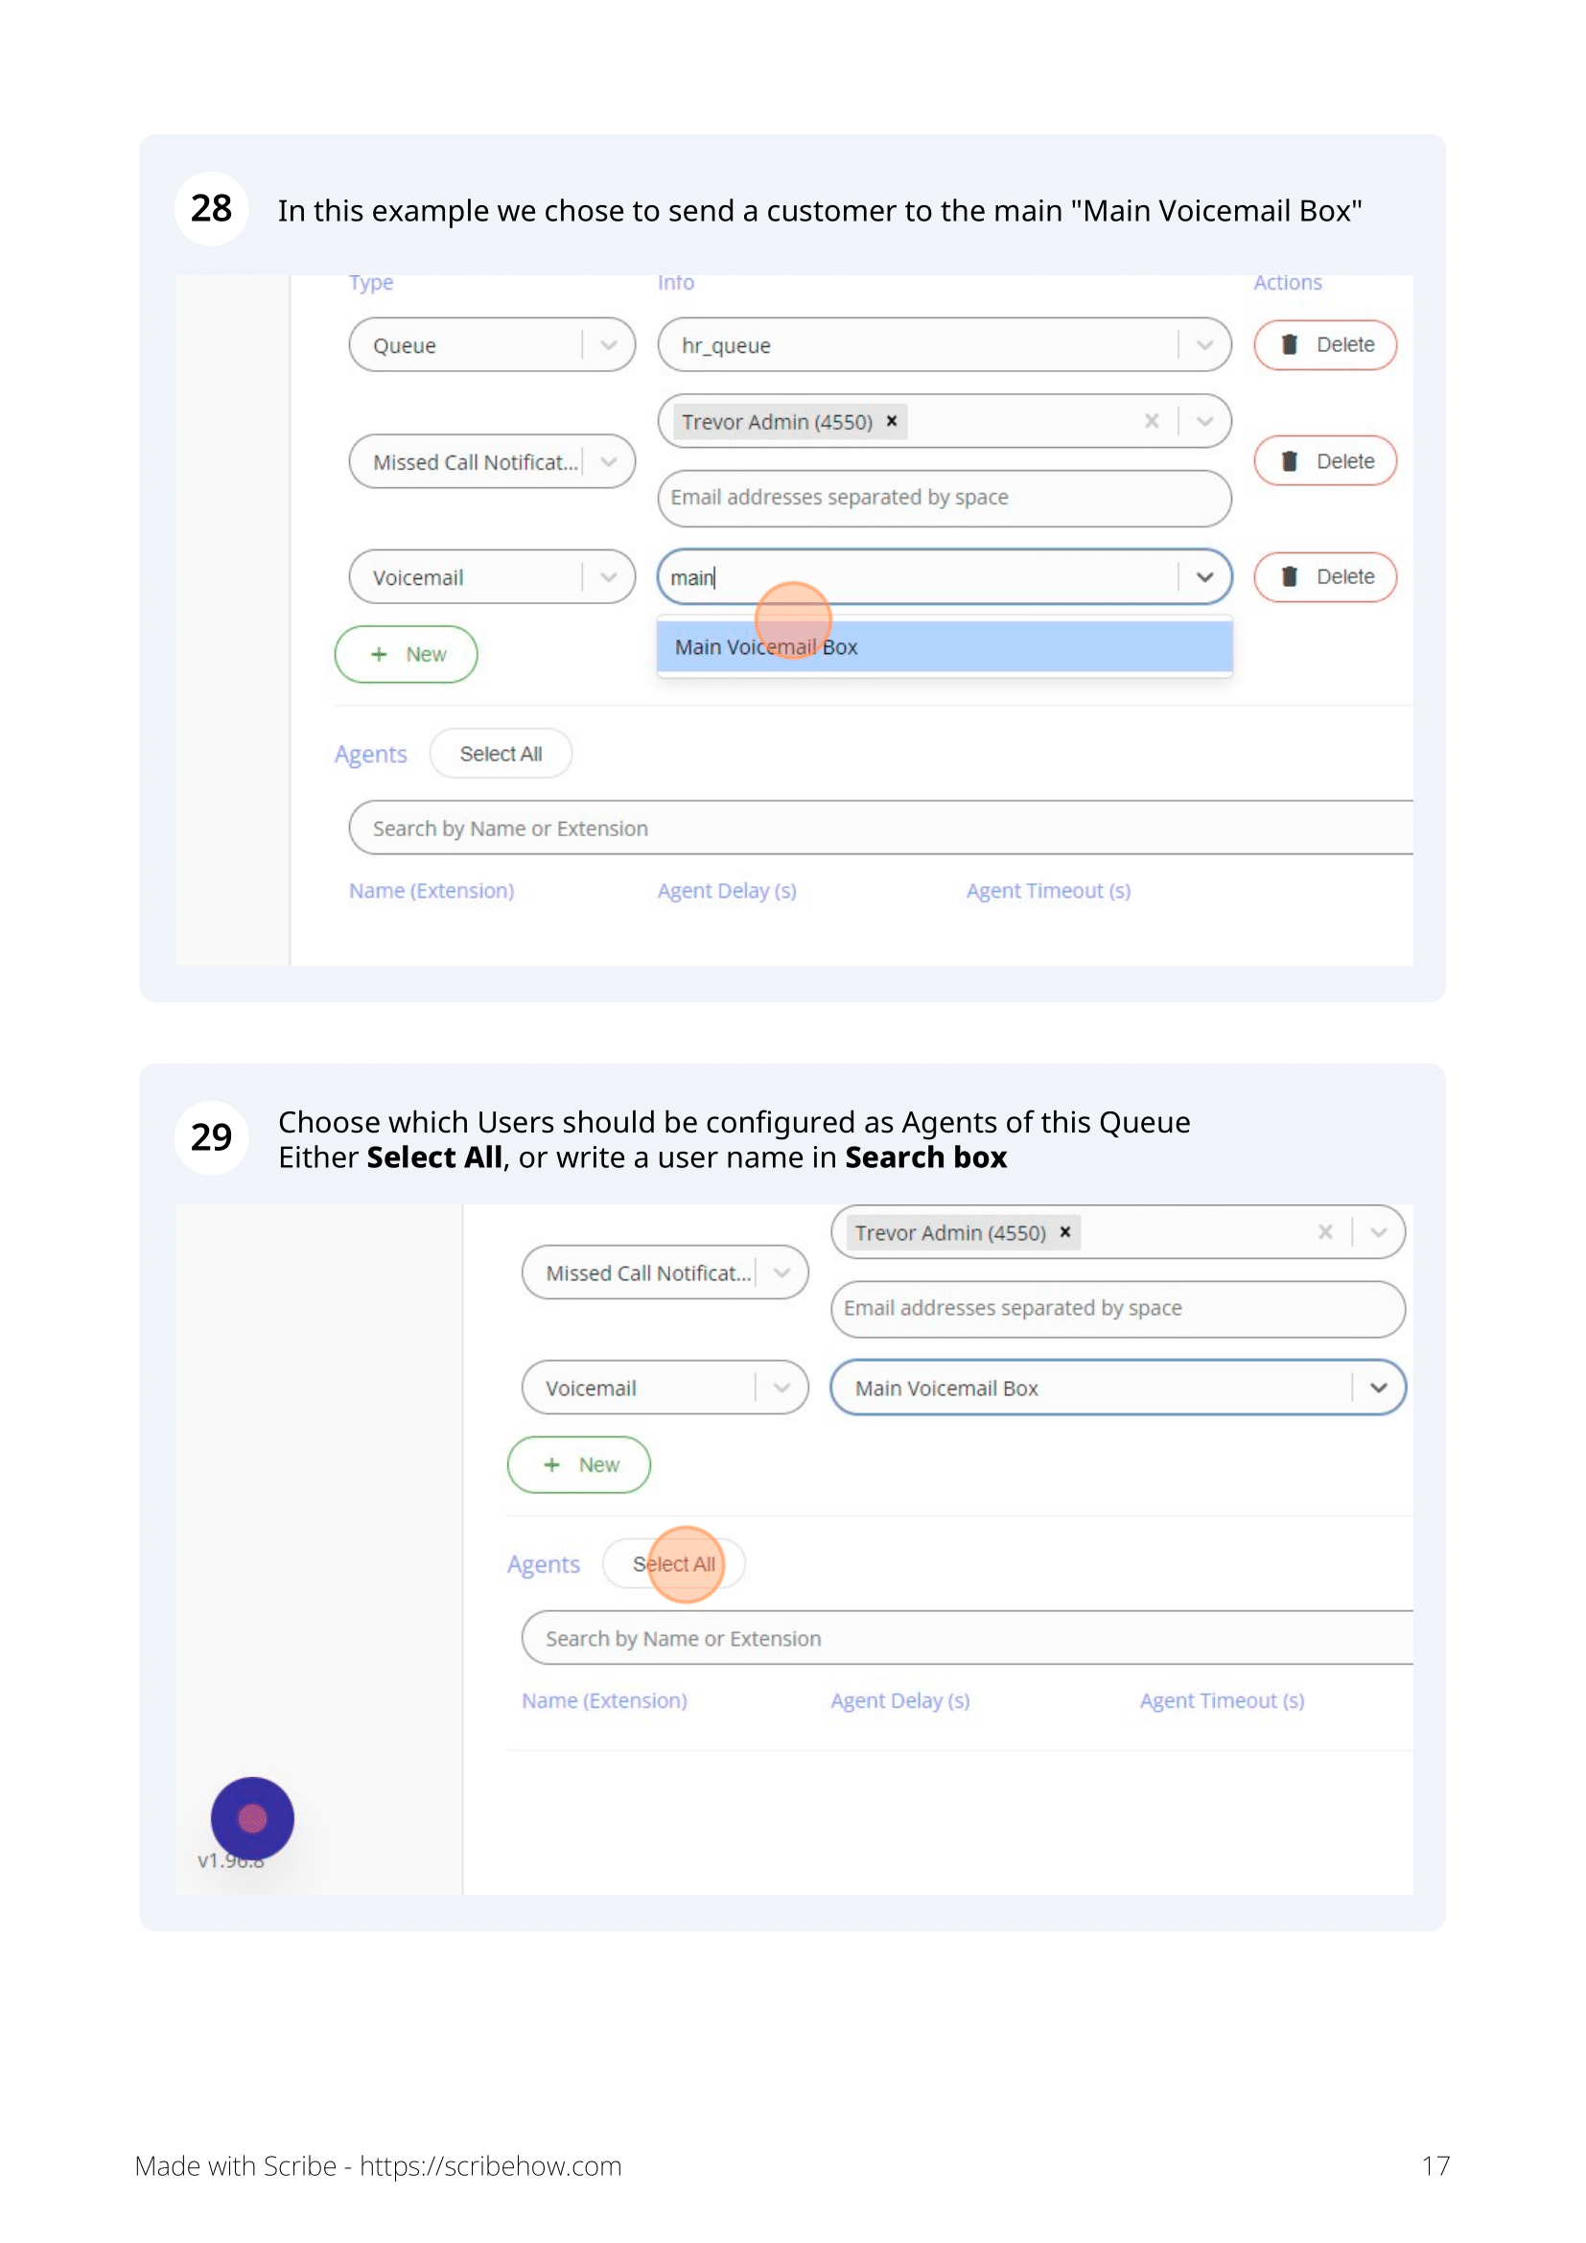Viewport: 1586px width, 2243px height.
Task: Delete the Missed Call Notification row
Action: [x=1324, y=461]
